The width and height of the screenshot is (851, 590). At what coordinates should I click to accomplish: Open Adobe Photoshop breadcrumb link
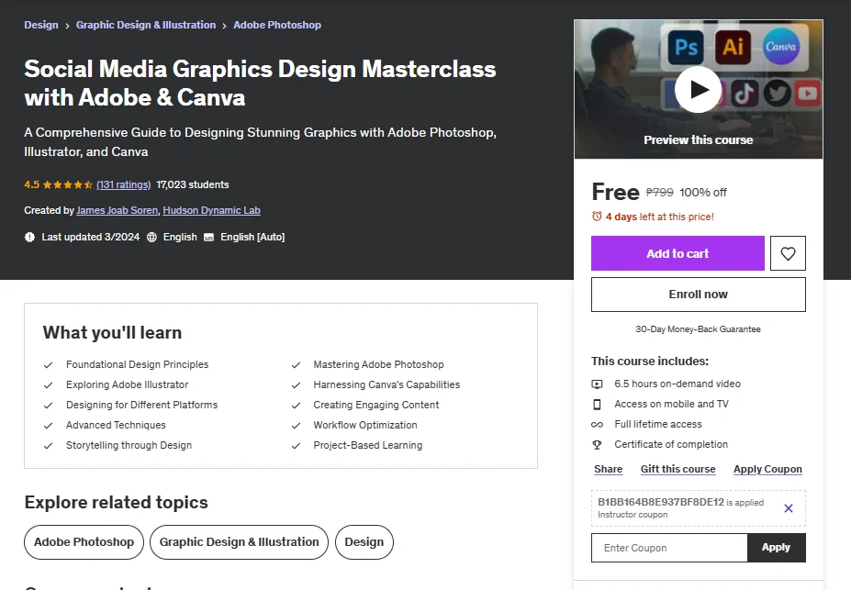coord(277,25)
